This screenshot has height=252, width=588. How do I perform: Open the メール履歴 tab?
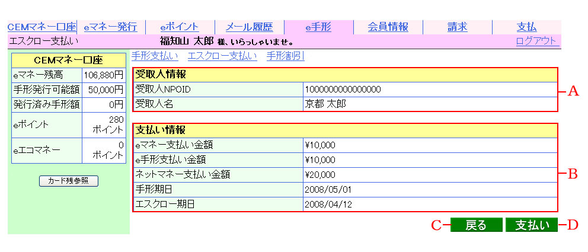[x=249, y=27]
